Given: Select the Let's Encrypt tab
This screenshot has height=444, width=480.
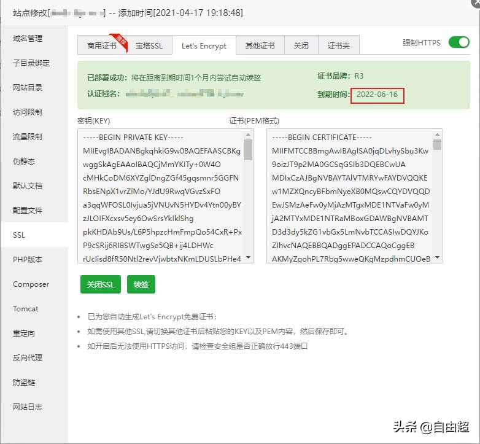Looking at the screenshot, I should (204, 45).
